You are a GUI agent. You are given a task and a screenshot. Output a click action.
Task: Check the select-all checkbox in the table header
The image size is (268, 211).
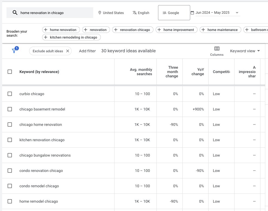pyautogui.click(x=10, y=72)
